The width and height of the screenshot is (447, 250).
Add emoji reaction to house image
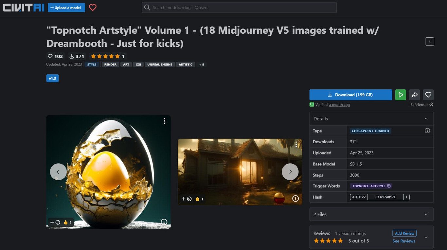[x=187, y=199]
